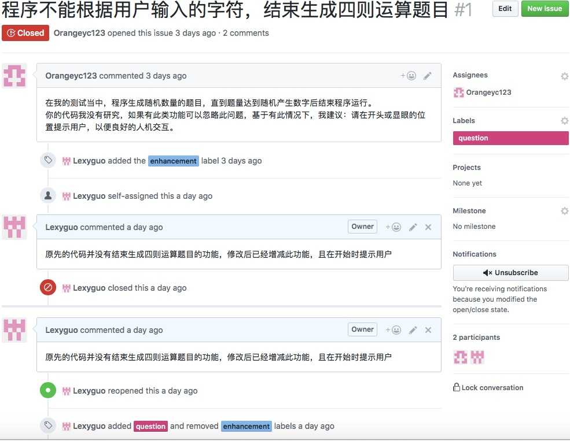Create a New issue
This screenshot has width=570, height=441.
tap(545, 9)
